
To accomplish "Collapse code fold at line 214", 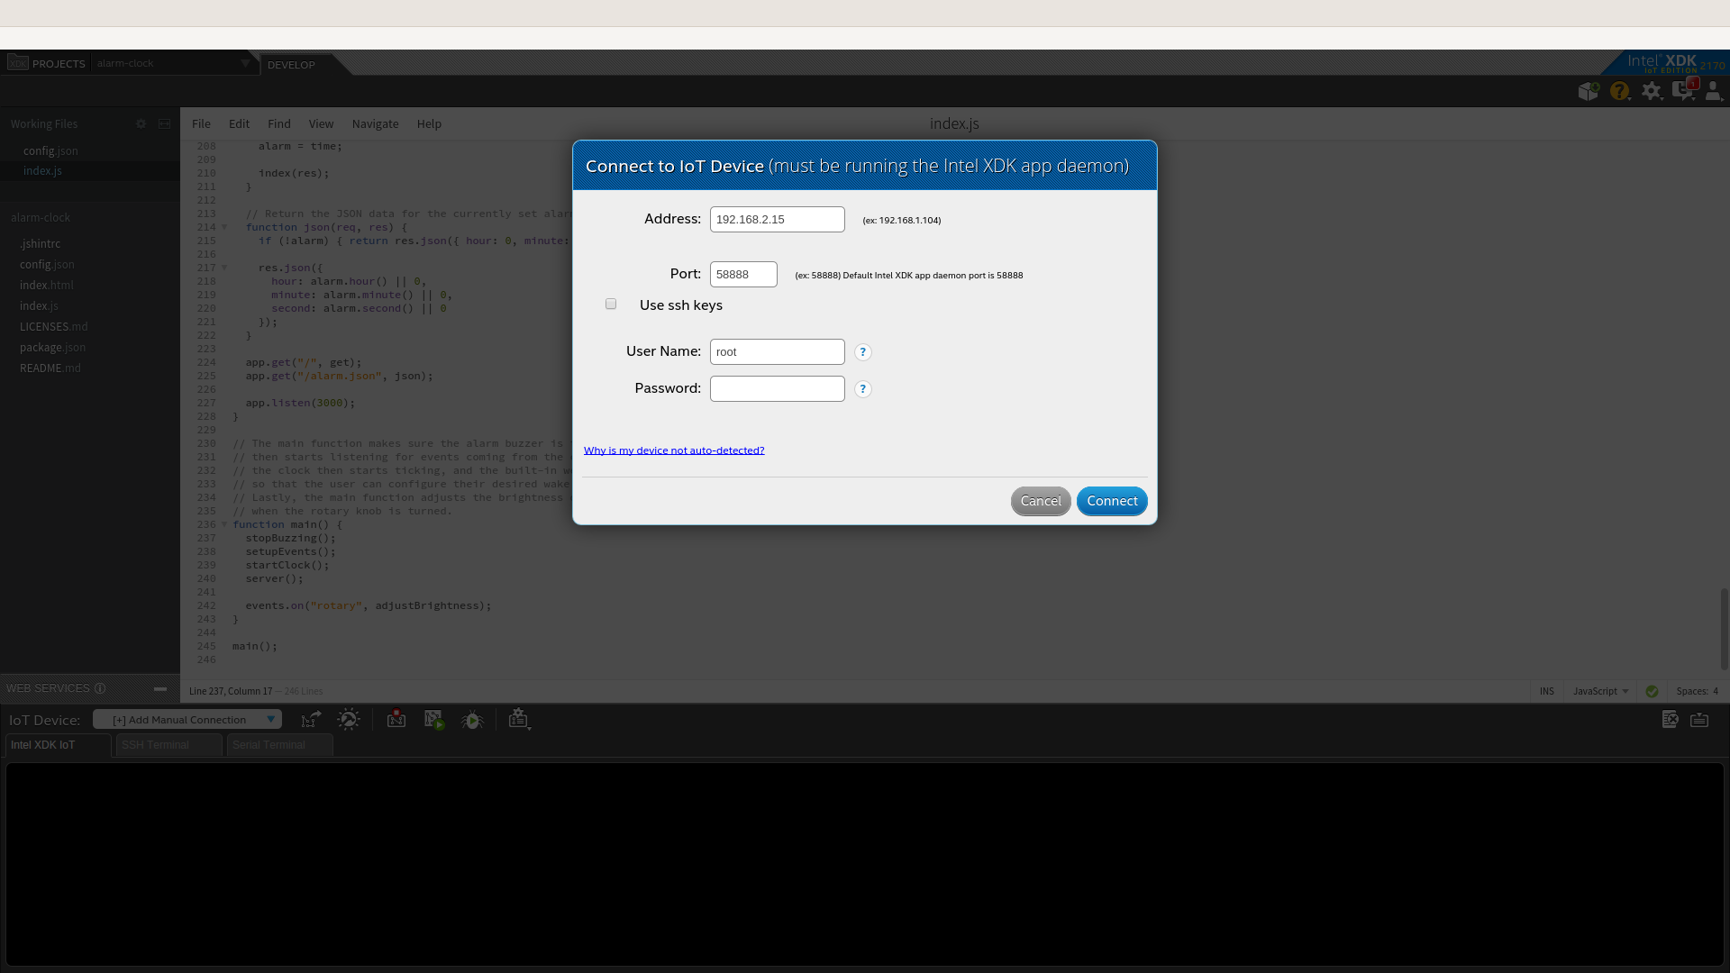I will point(224,227).
